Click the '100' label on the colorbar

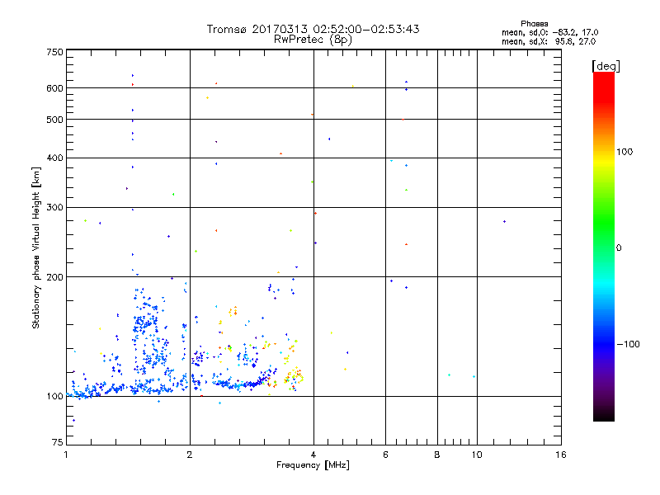click(x=625, y=152)
